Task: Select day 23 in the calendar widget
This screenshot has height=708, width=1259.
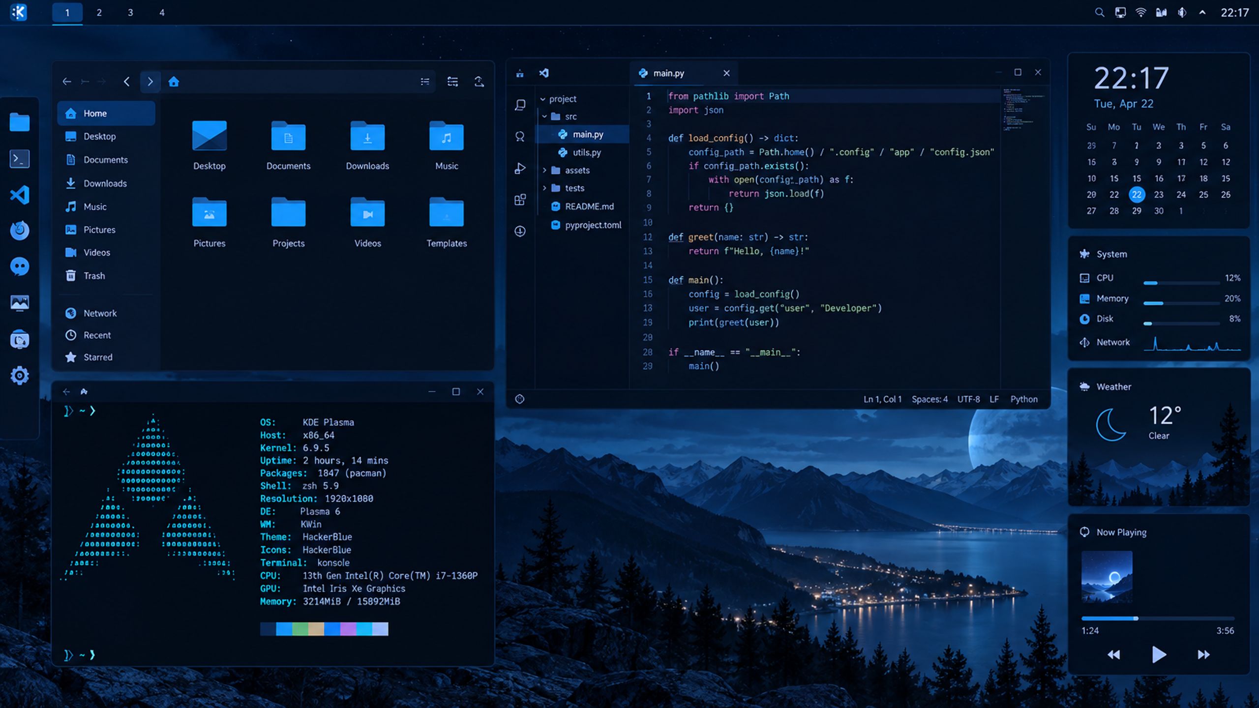Action: [x=1159, y=195]
